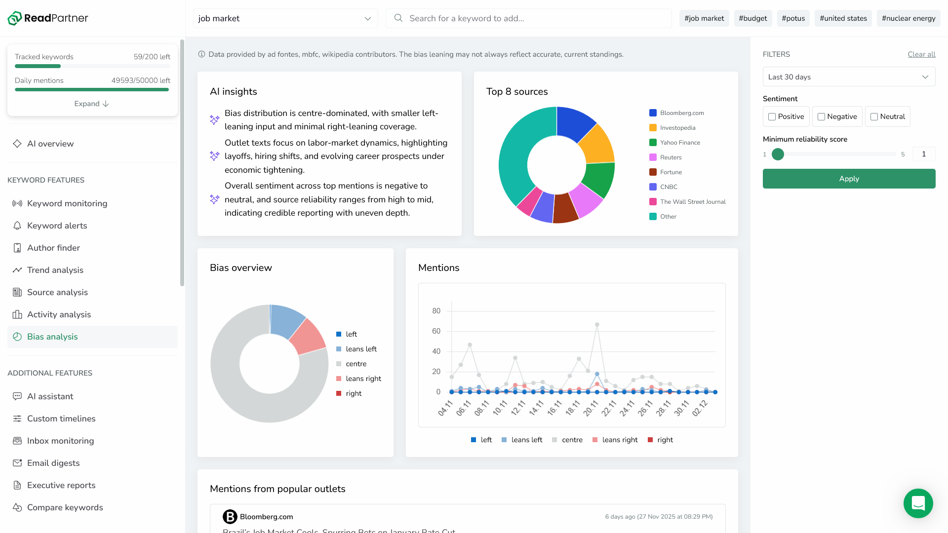Expand the tracked keywords usage panel
Viewport: 948px width, 533px height.
pos(91,104)
